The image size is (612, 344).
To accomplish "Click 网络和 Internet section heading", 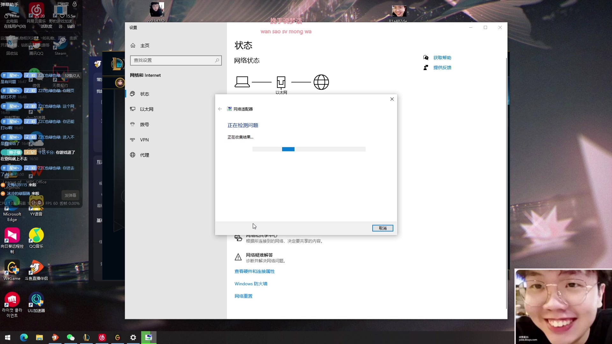I will click(145, 75).
